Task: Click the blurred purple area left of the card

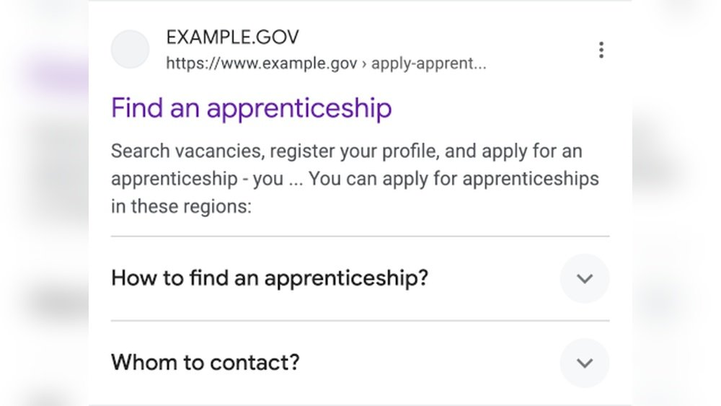Action: coord(50,72)
